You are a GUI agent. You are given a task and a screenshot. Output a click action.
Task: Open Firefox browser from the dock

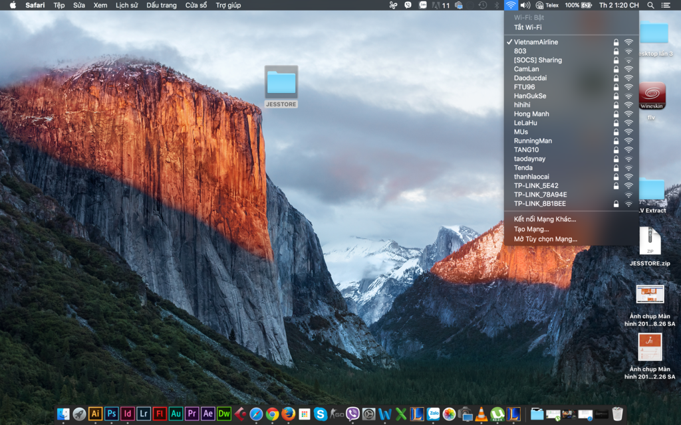tap(288, 414)
